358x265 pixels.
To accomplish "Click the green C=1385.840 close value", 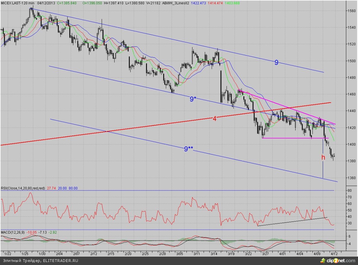I will pyautogui.click(x=68, y=2).
